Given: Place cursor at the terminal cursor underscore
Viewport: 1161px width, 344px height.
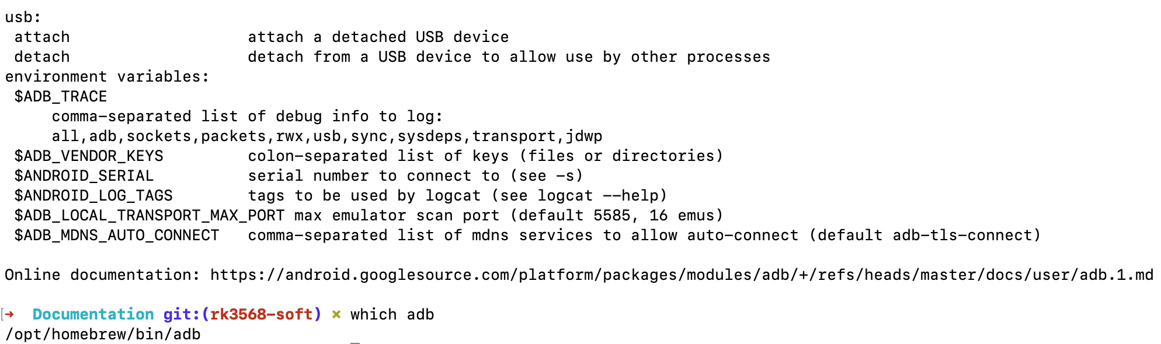Looking at the screenshot, I should point(355,342).
